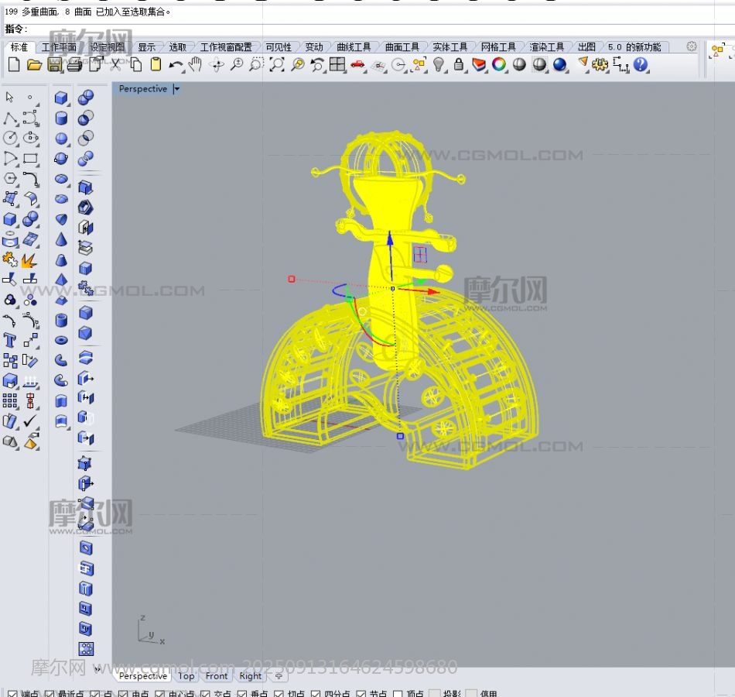
Task: Select the Rotate view tool
Action: pos(217,65)
